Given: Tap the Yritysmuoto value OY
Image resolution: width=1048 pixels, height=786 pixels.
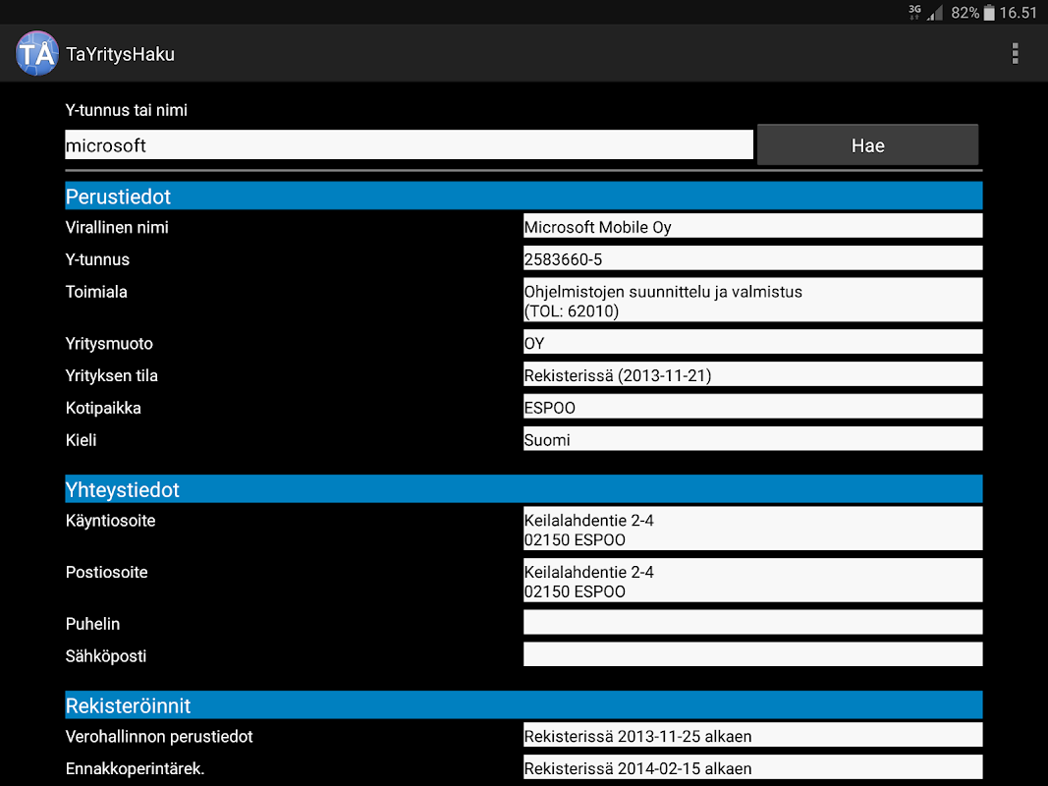Looking at the screenshot, I should [752, 342].
